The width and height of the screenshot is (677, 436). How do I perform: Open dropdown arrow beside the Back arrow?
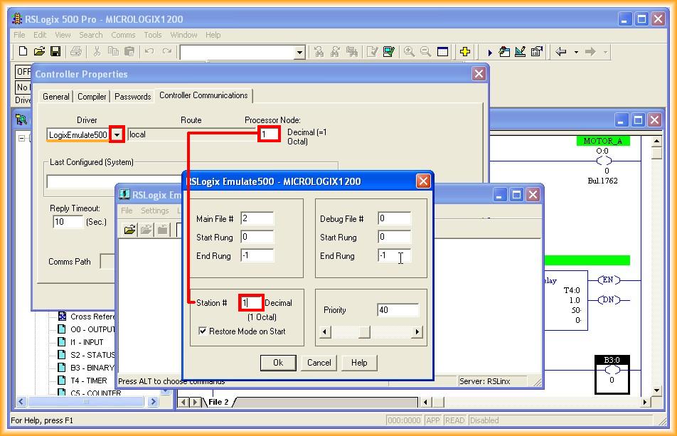point(576,52)
